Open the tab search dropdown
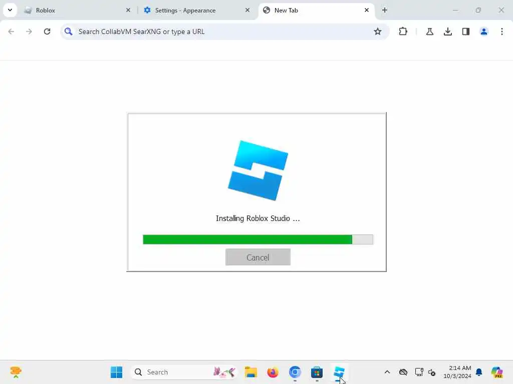The image size is (513, 384). tap(10, 10)
